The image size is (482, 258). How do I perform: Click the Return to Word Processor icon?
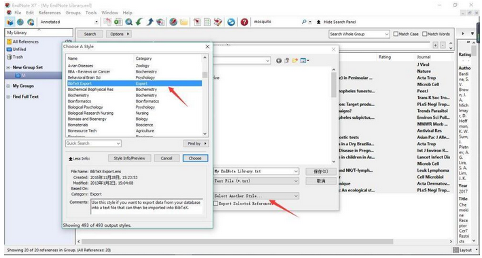pos(218,22)
